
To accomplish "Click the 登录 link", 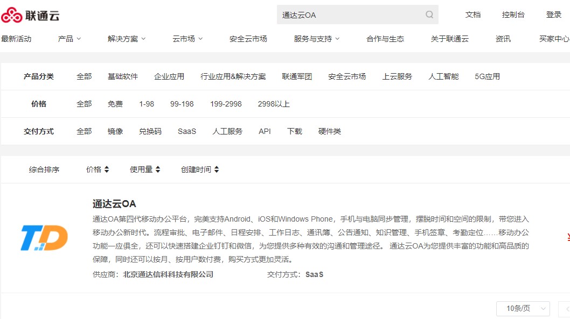I will tap(554, 15).
